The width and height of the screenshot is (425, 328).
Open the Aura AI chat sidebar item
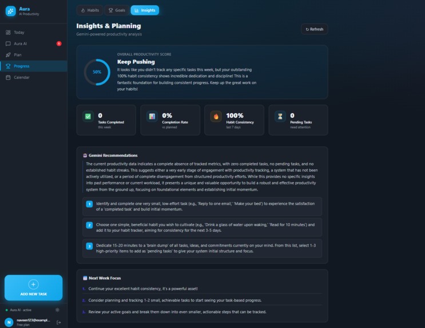pos(34,44)
